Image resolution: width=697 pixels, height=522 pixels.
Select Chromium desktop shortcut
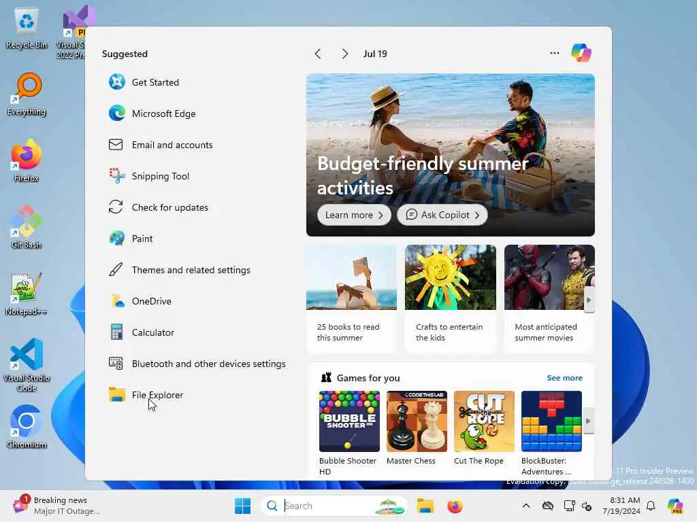click(27, 427)
